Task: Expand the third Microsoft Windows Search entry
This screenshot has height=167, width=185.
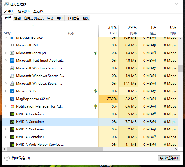Action: 5,83
